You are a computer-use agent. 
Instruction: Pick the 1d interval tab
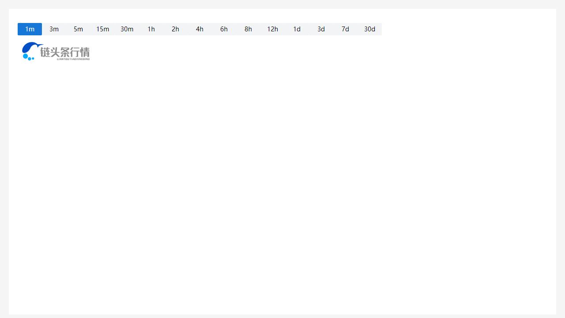tap(297, 29)
